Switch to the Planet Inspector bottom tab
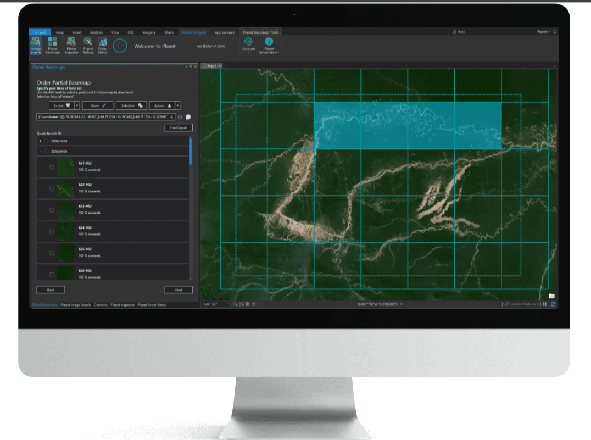This screenshot has width=591, height=440. (122, 305)
